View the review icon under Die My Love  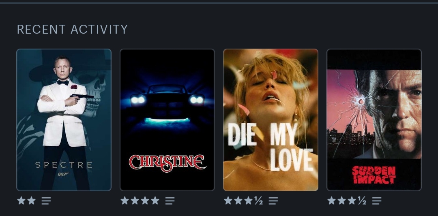point(273,201)
